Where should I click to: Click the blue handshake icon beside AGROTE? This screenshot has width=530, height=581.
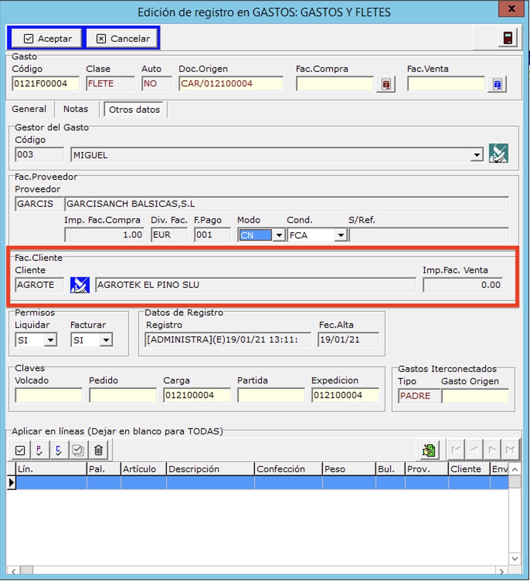click(80, 285)
